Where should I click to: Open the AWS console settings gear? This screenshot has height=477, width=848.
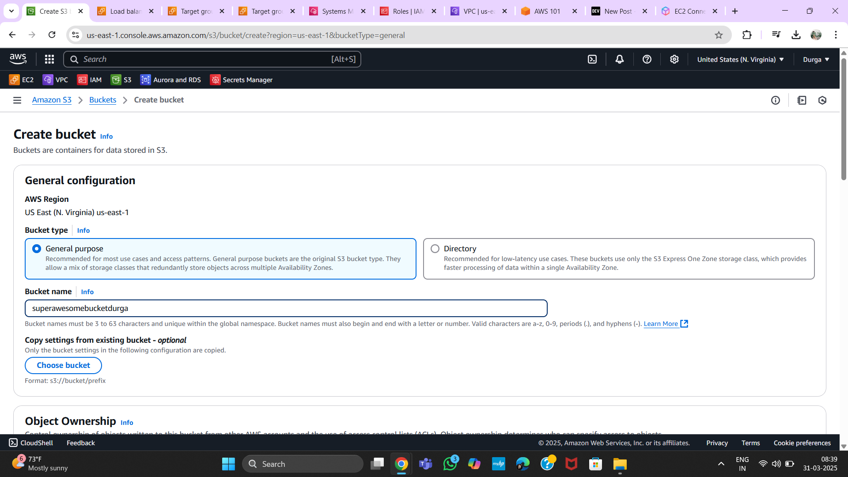coord(674,59)
